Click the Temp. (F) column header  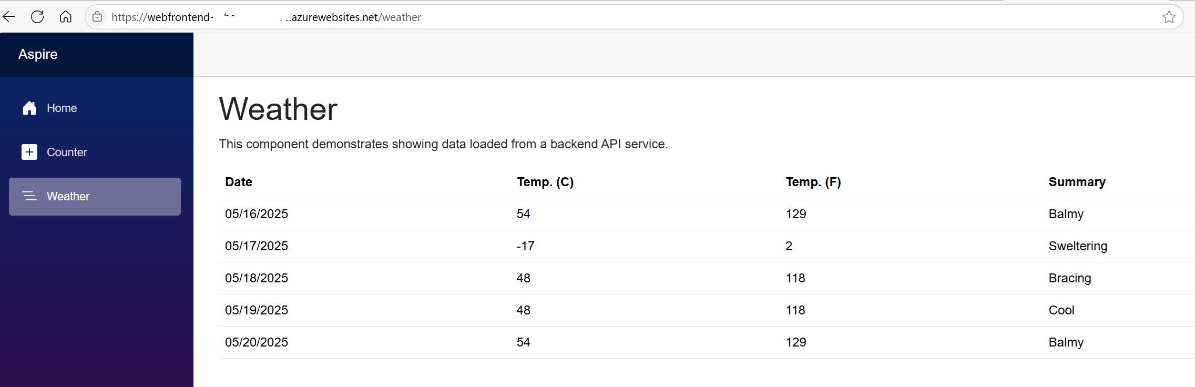(x=813, y=182)
